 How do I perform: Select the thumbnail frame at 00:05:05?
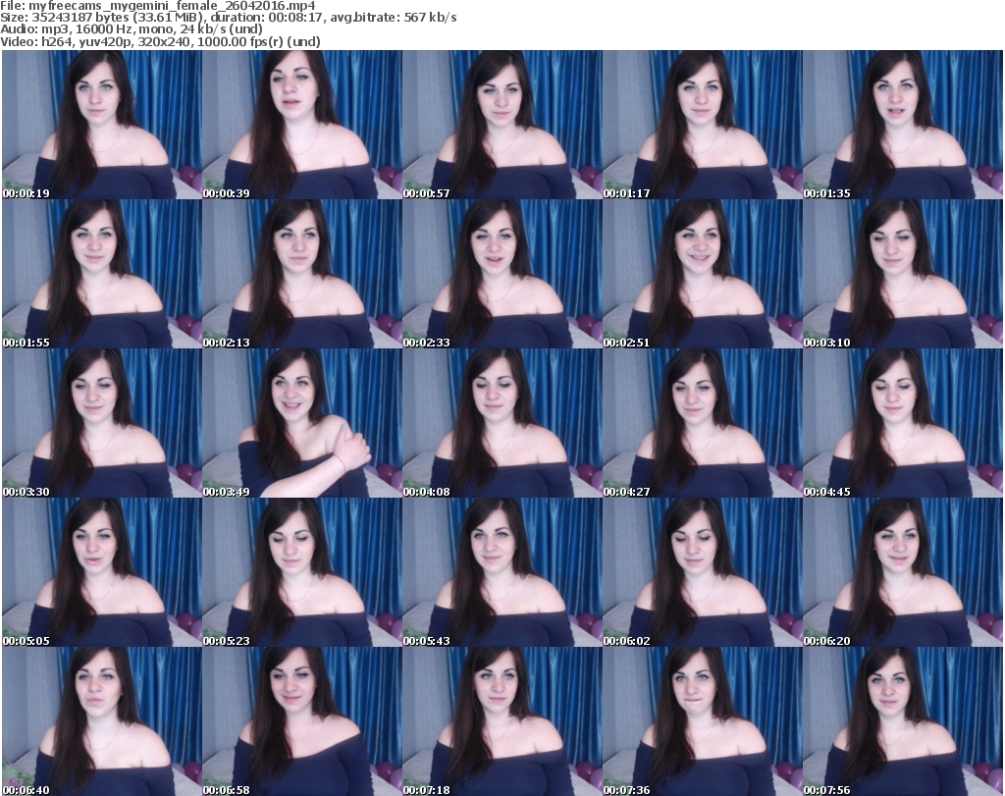tap(102, 572)
